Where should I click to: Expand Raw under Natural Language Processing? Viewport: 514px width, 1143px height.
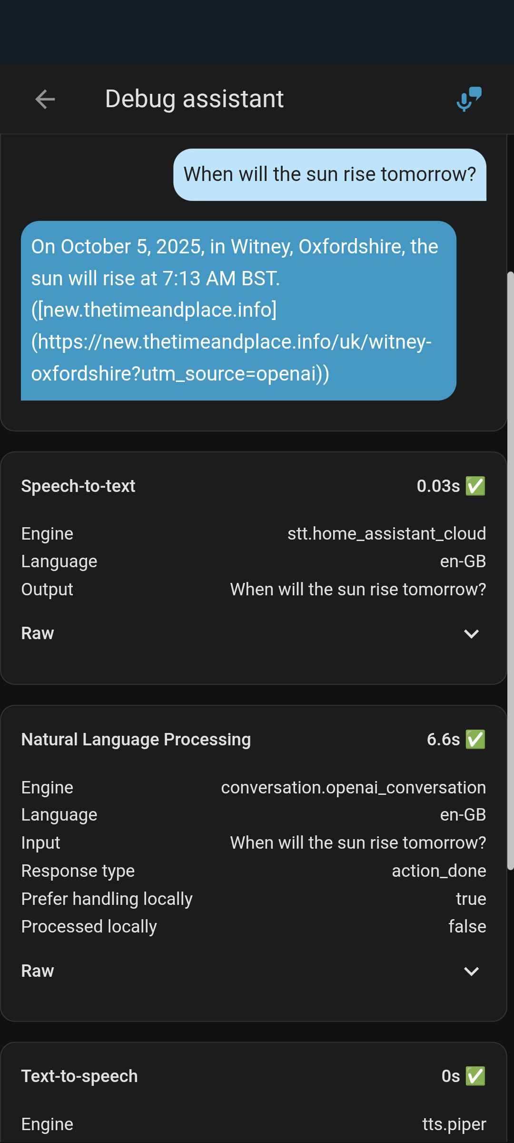click(471, 971)
